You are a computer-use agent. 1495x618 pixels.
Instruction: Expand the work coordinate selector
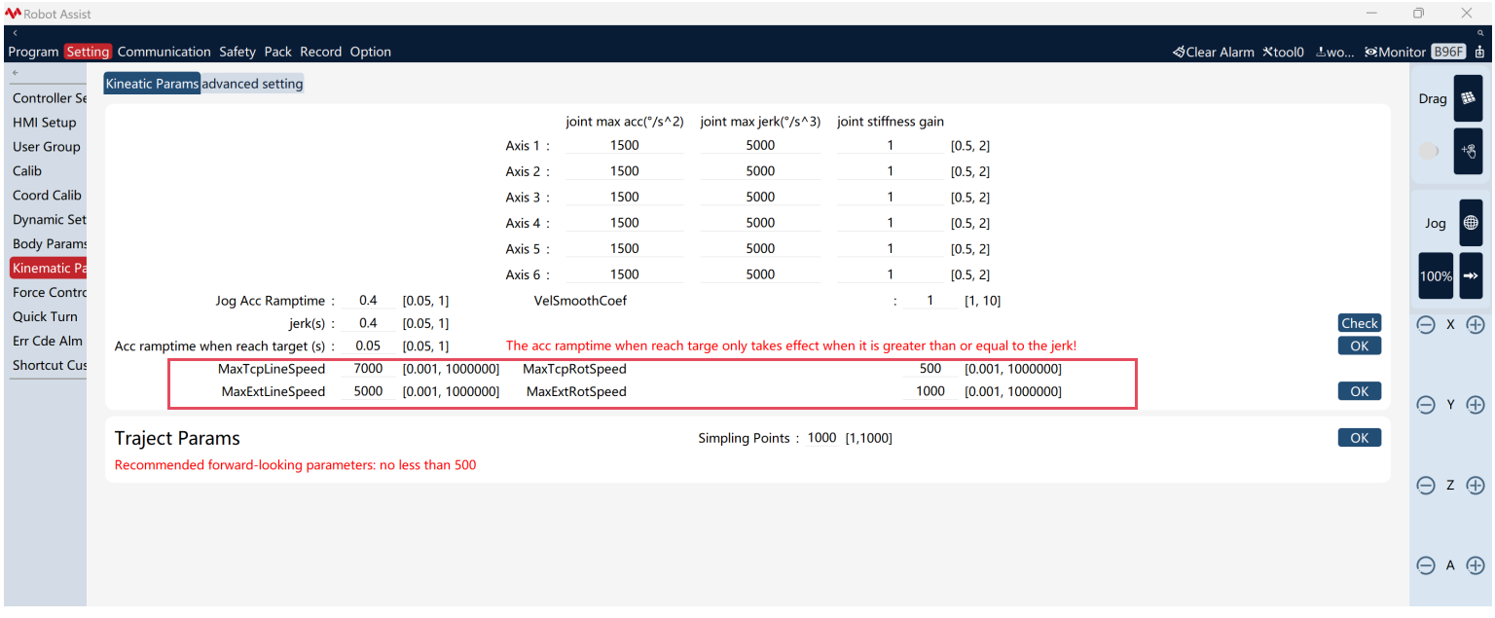tap(1334, 53)
